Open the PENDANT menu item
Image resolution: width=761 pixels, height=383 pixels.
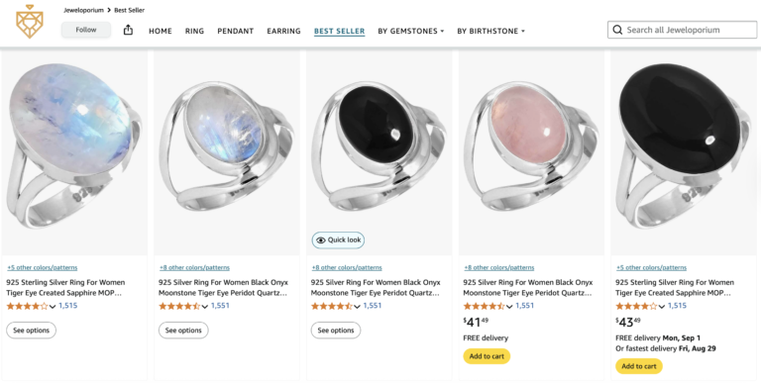[236, 31]
